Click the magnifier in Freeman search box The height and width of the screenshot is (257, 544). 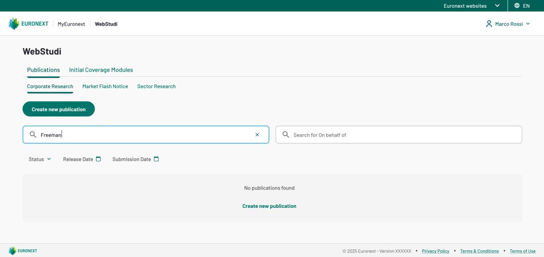(33, 135)
